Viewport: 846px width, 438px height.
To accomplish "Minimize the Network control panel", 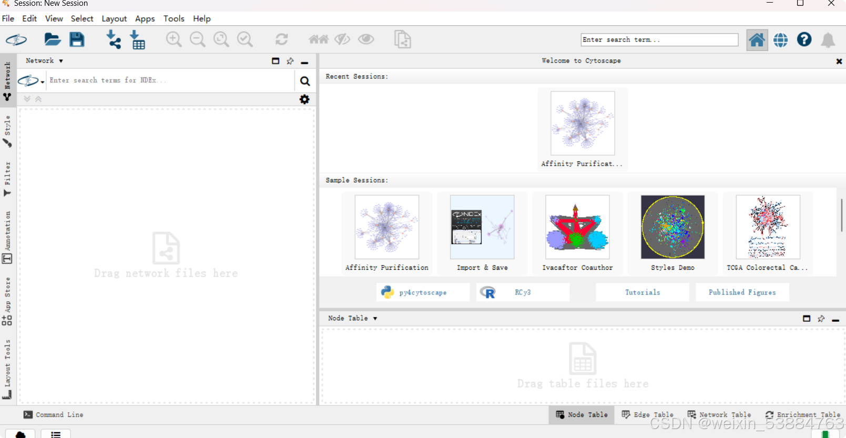I will click(304, 62).
